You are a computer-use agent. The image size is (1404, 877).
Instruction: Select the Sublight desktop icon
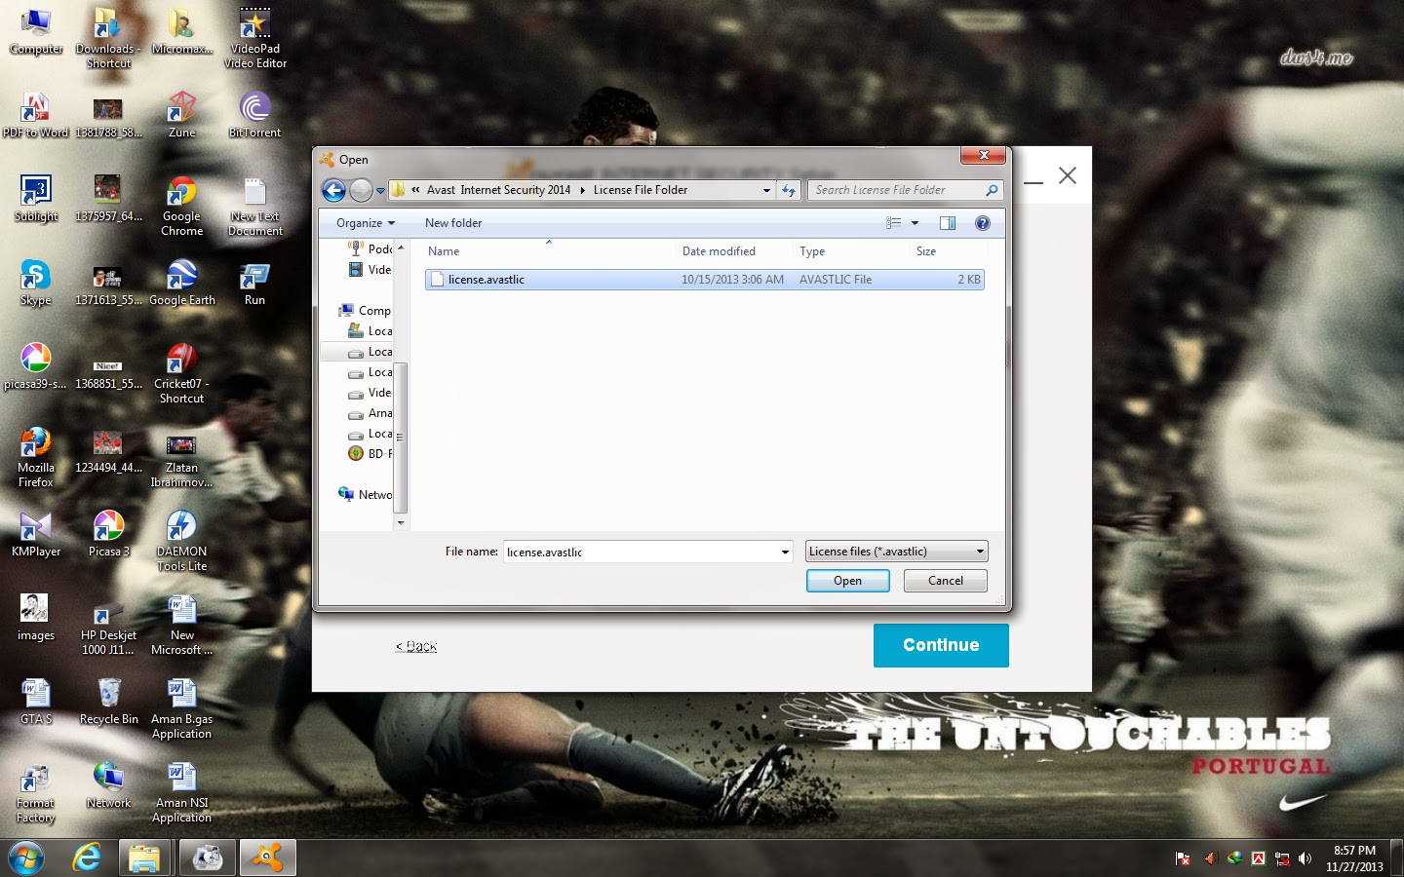[x=35, y=199]
